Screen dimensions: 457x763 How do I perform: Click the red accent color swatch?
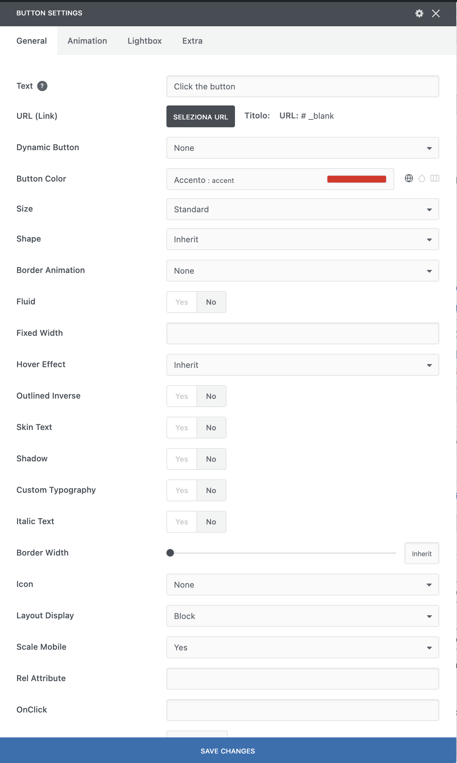point(356,179)
